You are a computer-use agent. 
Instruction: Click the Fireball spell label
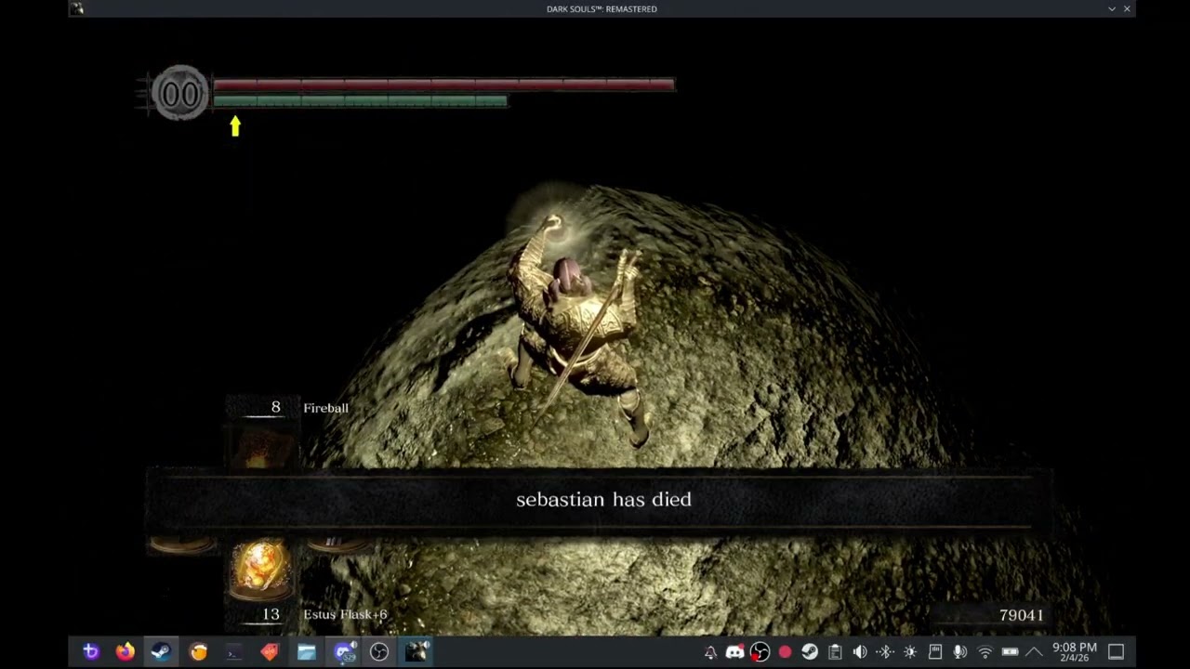pos(325,408)
